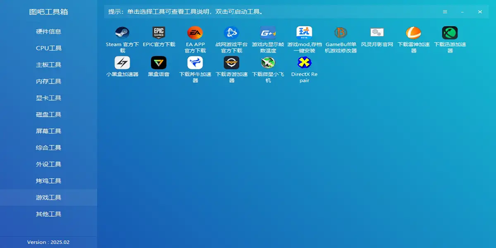Click the 下载迅游加速器 icon
Image resolution: width=496 pixels, height=248 pixels.
(450, 33)
